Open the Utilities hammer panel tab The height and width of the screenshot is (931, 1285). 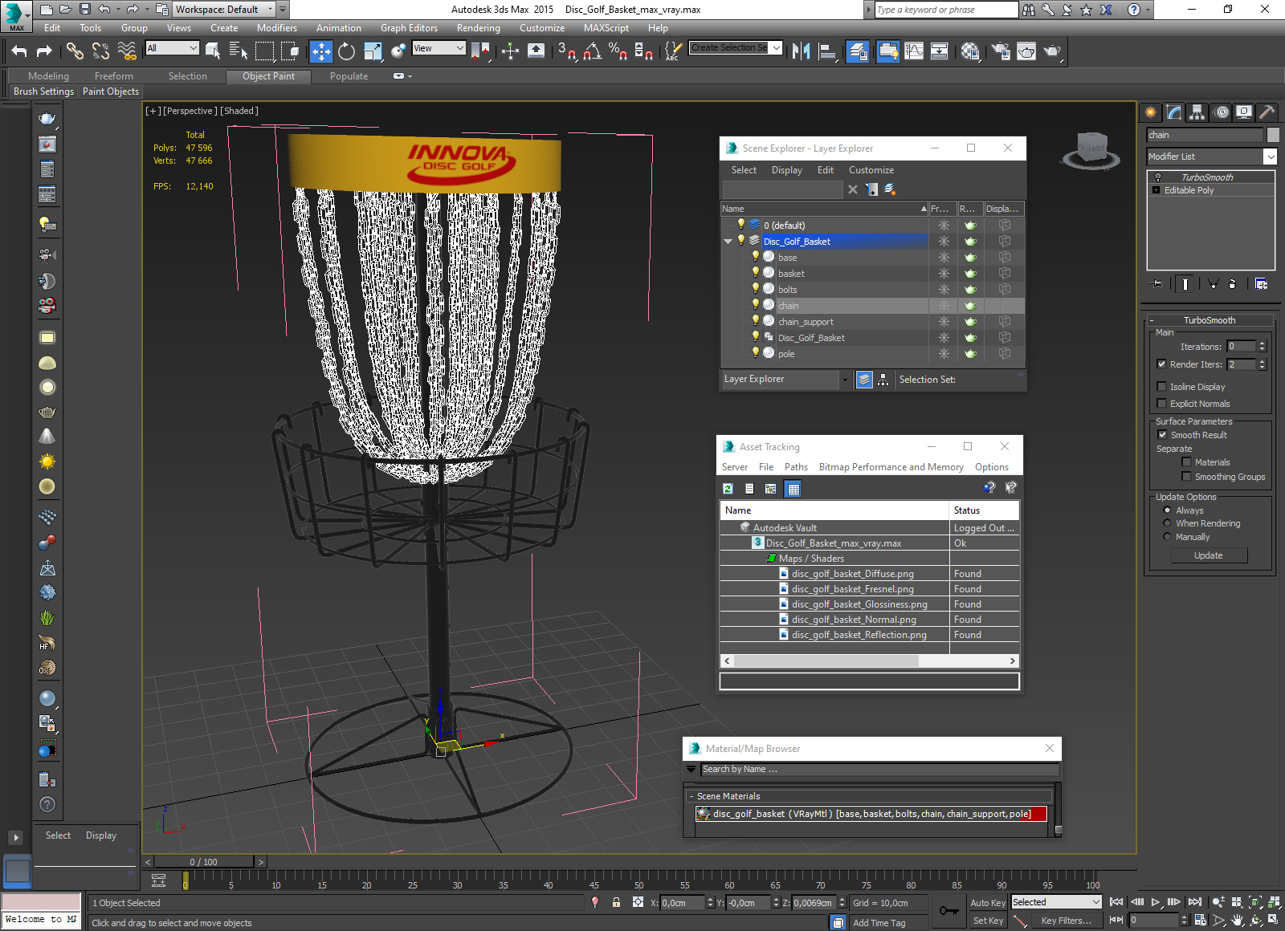[x=1267, y=112]
